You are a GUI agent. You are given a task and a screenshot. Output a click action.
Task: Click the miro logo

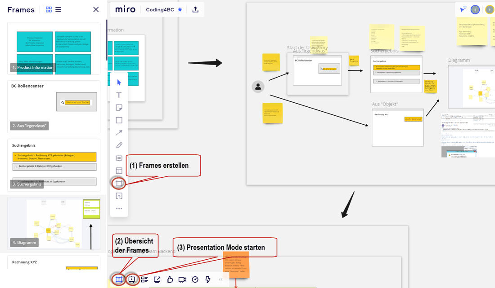(126, 9)
